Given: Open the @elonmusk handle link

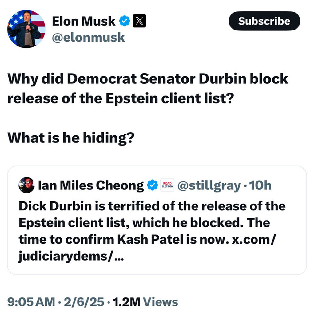Looking at the screenshot, I should pyautogui.click(x=89, y=37).
